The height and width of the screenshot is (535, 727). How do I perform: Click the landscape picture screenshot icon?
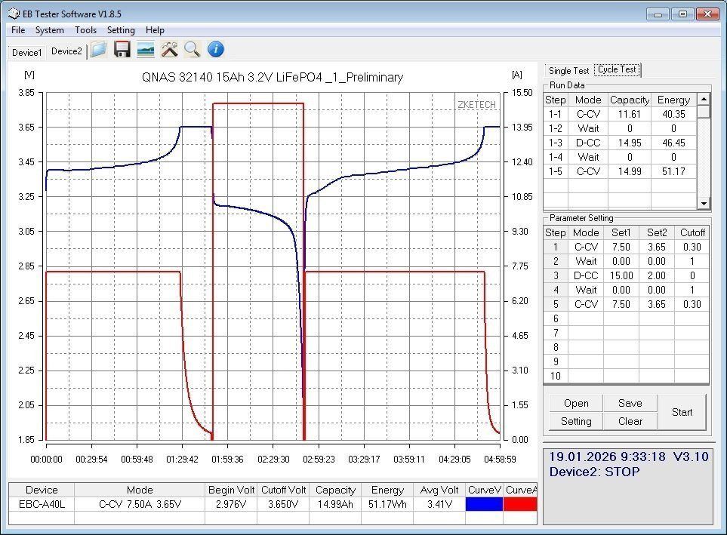[146, 50]
